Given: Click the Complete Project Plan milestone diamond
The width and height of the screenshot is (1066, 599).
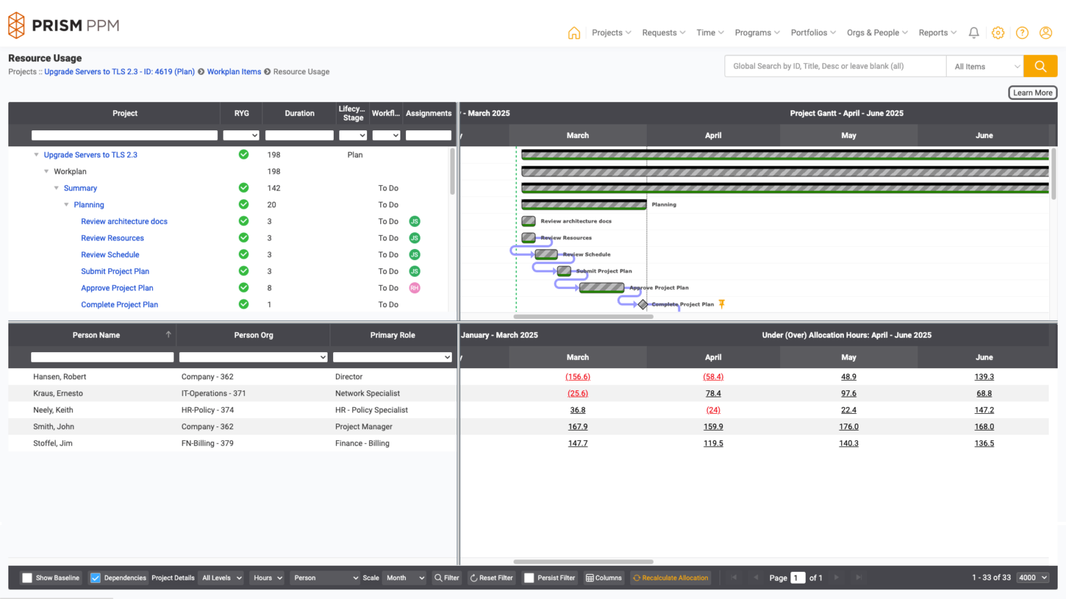Looking at the screenshot, I should tap(643, 304).
